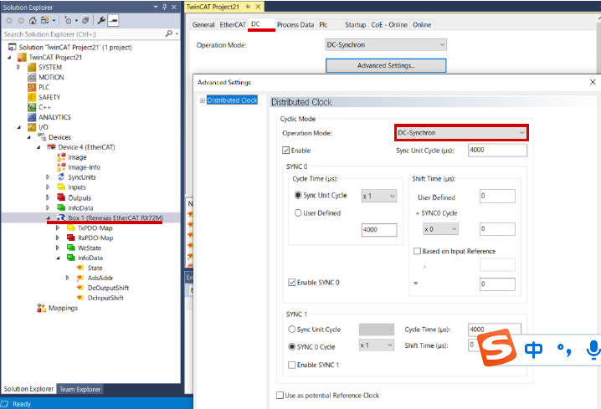This screenshot has width=601, height=409.
Task: Click the Mappings node icon
Action: click(x=41, y=308)
